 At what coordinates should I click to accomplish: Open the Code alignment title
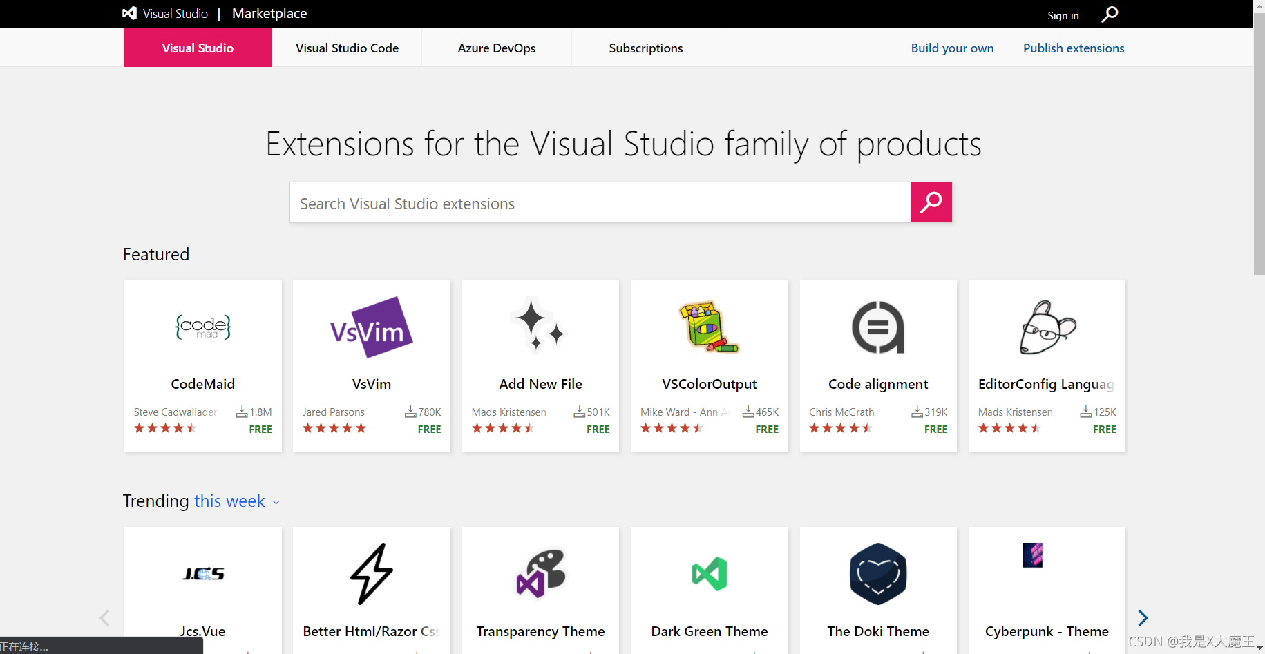(878, 384)
